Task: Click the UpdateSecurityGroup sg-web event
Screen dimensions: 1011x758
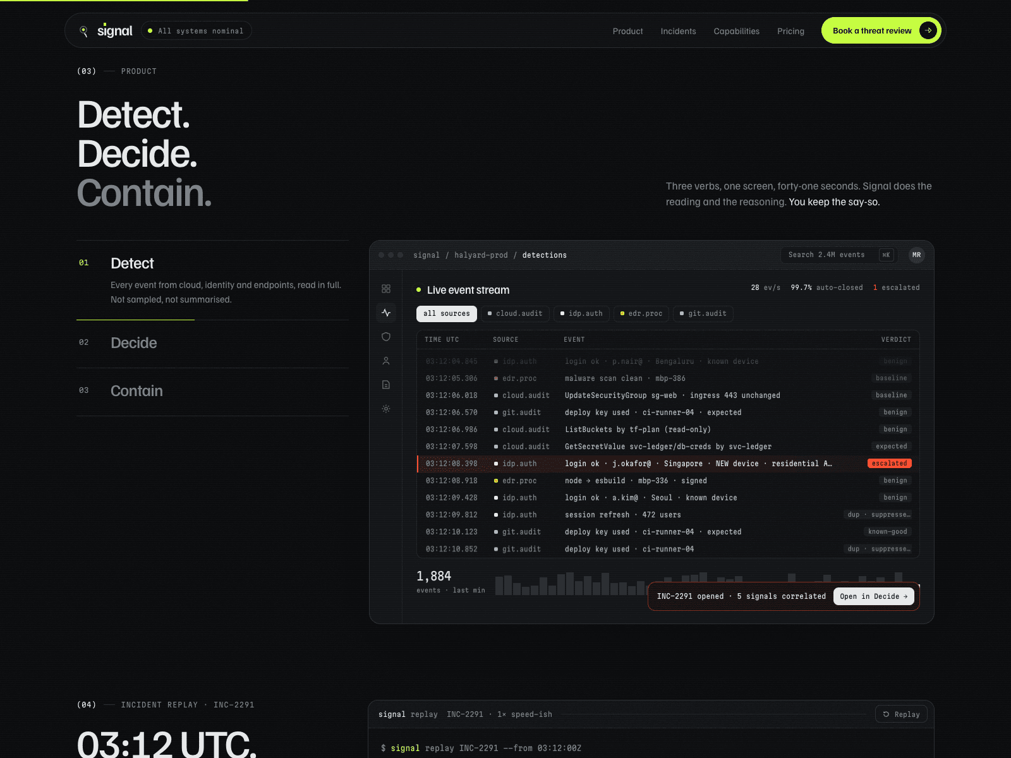Action: (x=672, y=395)
